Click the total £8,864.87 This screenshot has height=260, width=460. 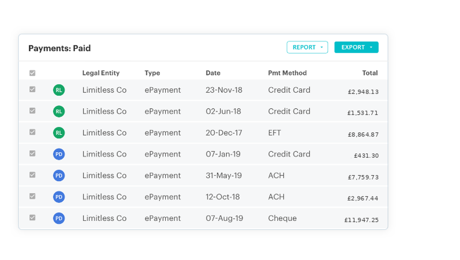[x=363, y=135]
